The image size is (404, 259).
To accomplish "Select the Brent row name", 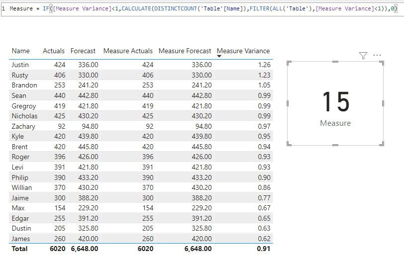I will point(19,147).
